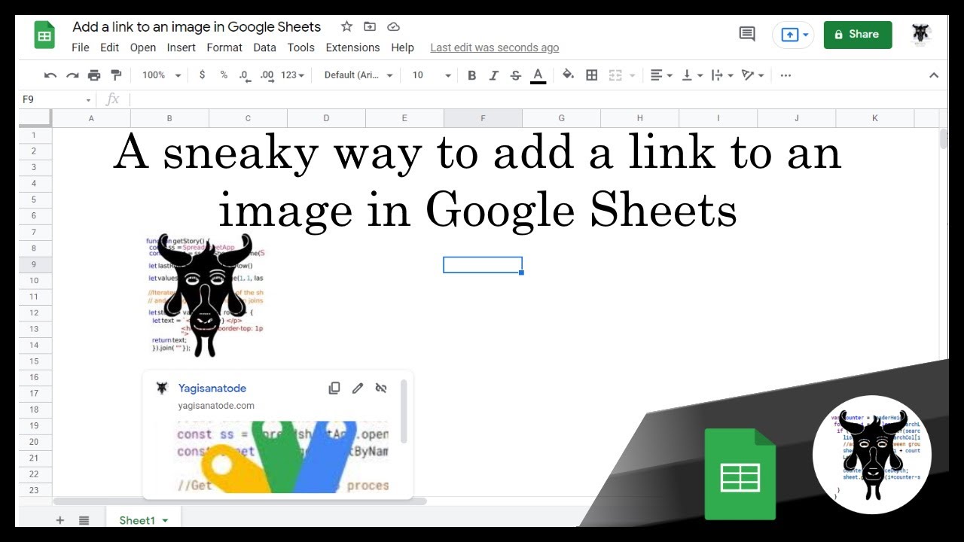Open the account avatar
This screenshot has height=542, width=964.
tap(921, 34)
